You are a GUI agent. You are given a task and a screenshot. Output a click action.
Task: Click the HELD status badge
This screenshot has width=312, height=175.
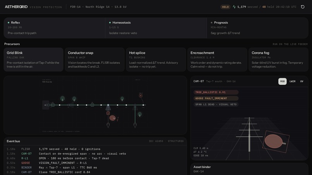click(x=225, y=7)
